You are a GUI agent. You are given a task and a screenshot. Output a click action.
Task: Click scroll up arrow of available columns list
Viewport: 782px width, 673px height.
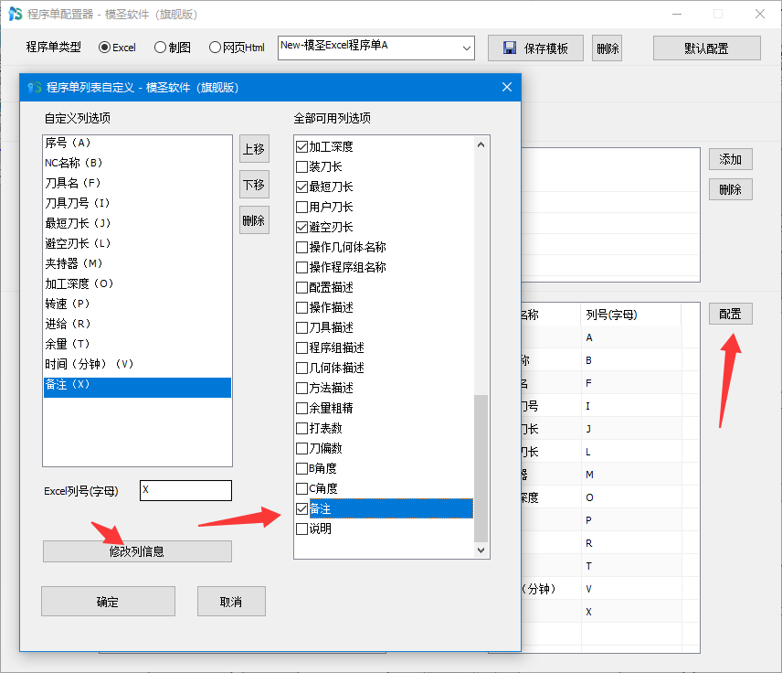point(481,144)
